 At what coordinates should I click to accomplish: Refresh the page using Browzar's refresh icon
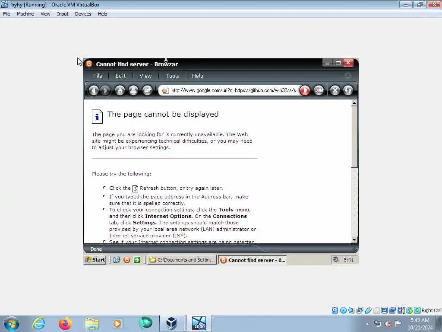[348, 90]
